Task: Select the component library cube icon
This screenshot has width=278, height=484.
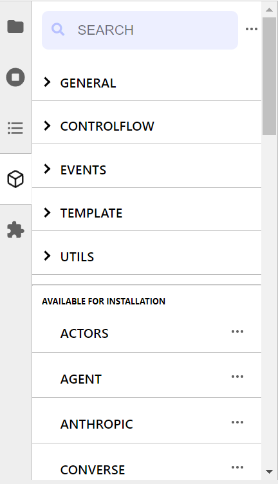Action: 15,179
